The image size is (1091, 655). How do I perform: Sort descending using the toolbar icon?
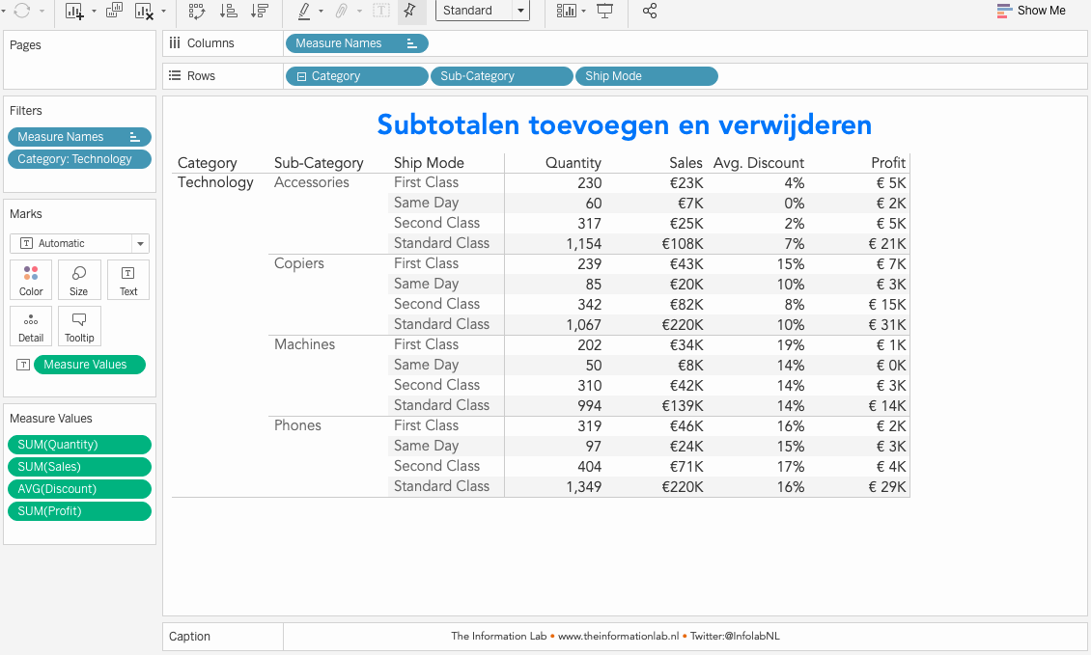(259, 11)
